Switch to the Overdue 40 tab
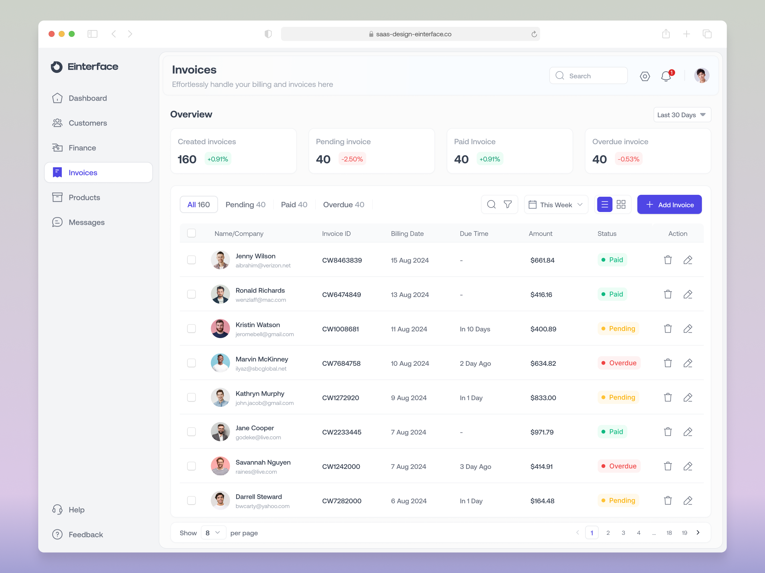Screen dimensions: 765x573 [343, 204]
